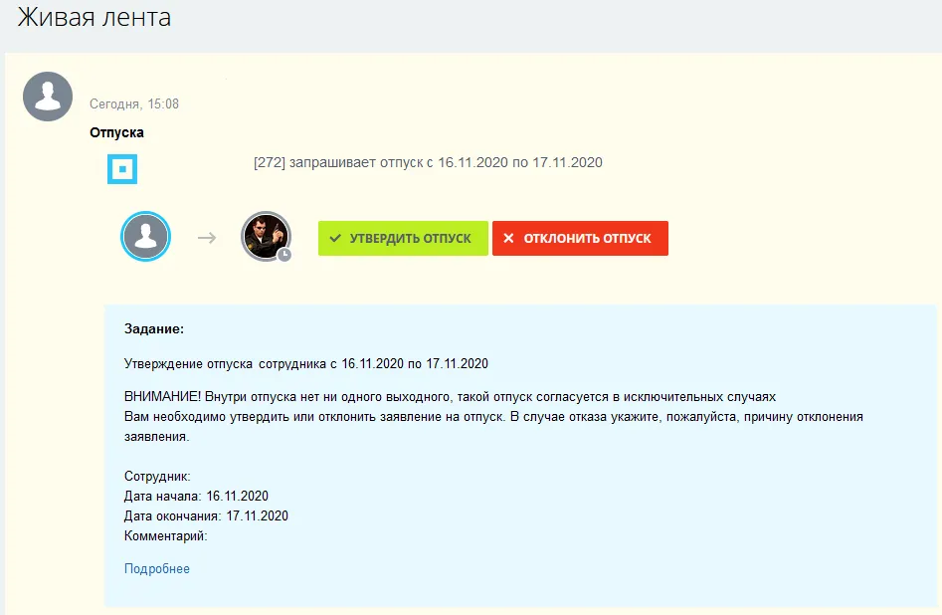Click the Комментарий: label

166,536
